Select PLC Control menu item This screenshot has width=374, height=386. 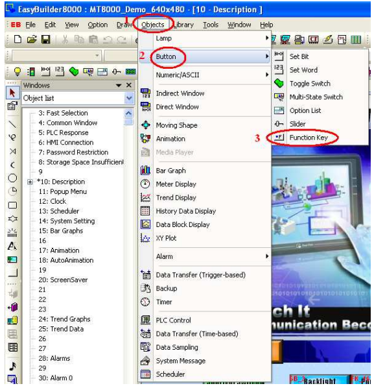[x=205, y=320]
